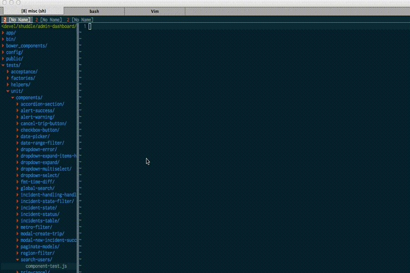Open the component-test.js file
The width and height of the screenshot is (410, 273).
(46, 266)
